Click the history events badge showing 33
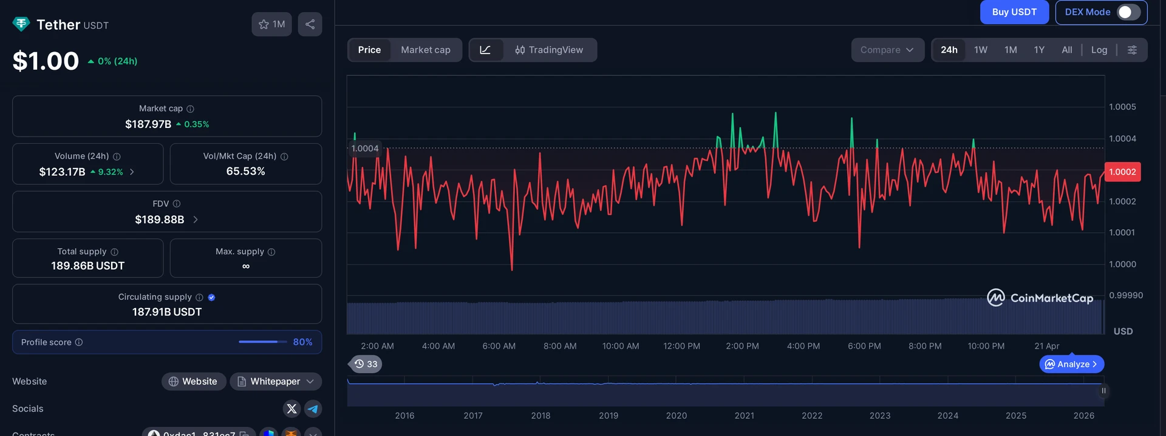 pyautogui.click(x=366, y=364)
